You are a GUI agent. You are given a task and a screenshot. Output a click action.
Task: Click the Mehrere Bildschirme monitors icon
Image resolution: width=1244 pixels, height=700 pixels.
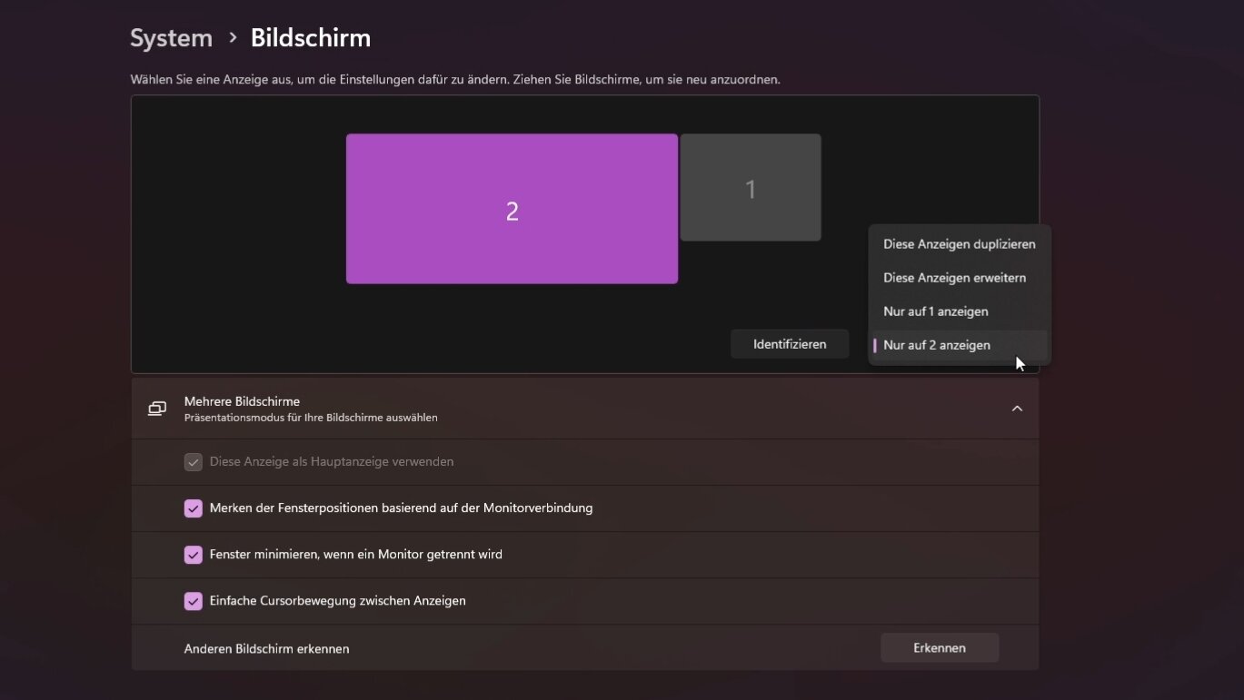[x=157, y=409]
